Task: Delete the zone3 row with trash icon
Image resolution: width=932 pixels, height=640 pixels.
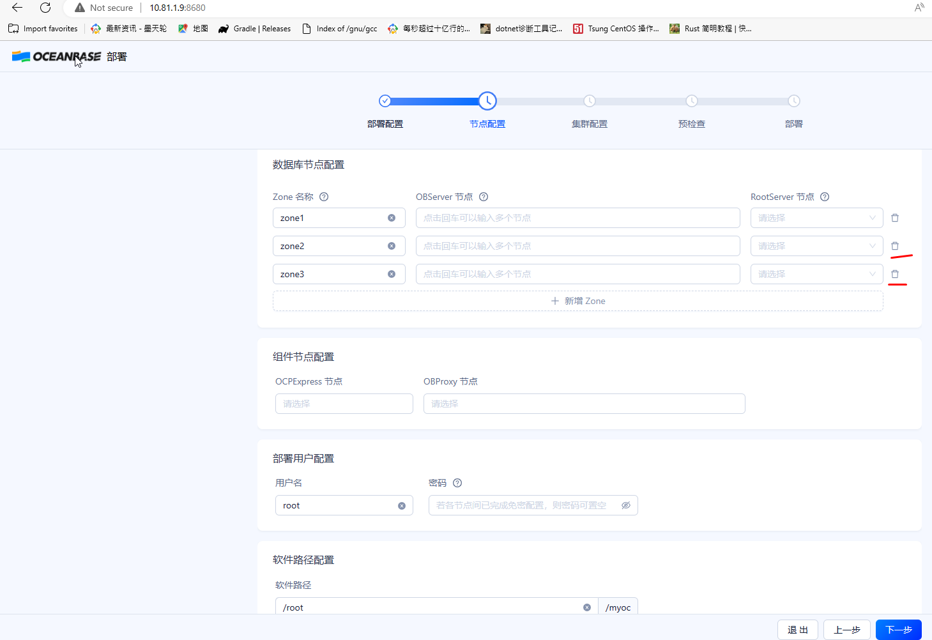Action: tap(895, 274)
